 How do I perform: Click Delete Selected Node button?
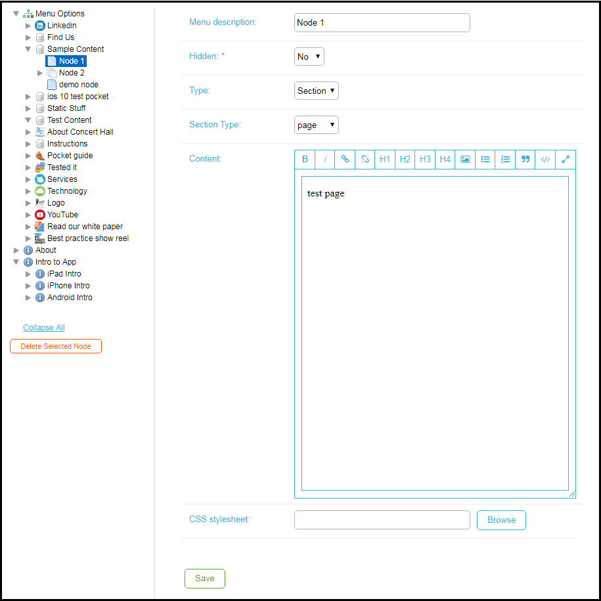click(56, 346)
